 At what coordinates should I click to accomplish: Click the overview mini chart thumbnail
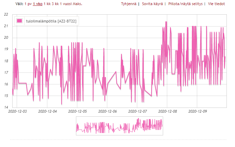click(x=120, y=126)
